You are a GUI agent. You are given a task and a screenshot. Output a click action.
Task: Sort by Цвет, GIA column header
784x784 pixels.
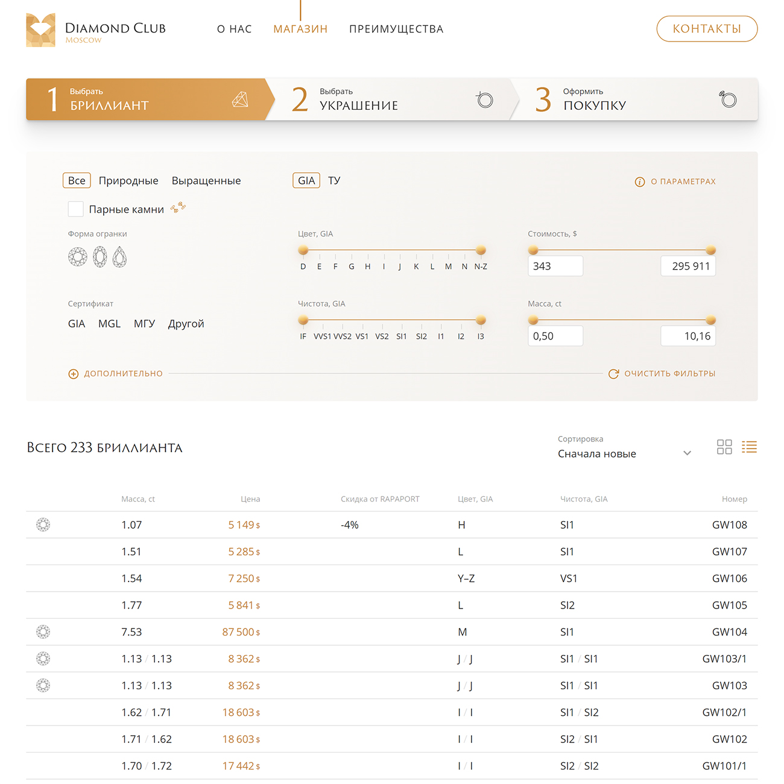coord(475,499)
